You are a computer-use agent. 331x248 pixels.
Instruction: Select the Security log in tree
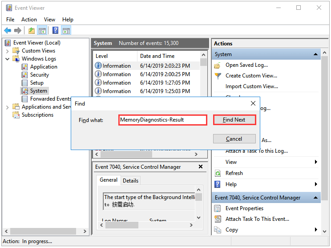click(39, 75)
